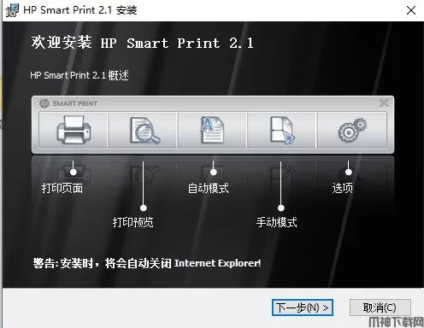Click the SMART PRINT toolbar title text
Image resolution: width=424 pixels, height=328 pixels.
75,103
